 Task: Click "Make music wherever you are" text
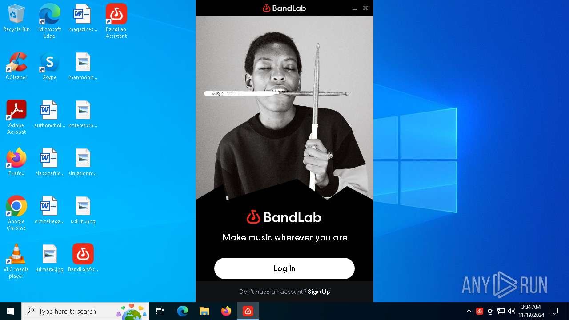tap(285, 237)
